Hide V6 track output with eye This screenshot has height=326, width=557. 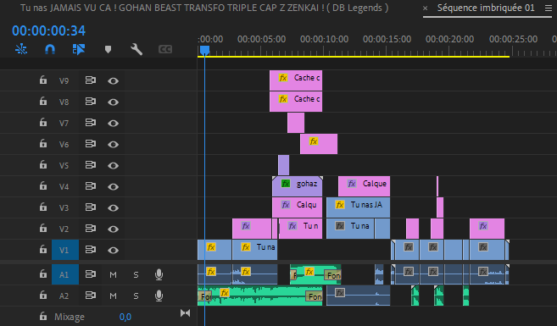point(113,145)
